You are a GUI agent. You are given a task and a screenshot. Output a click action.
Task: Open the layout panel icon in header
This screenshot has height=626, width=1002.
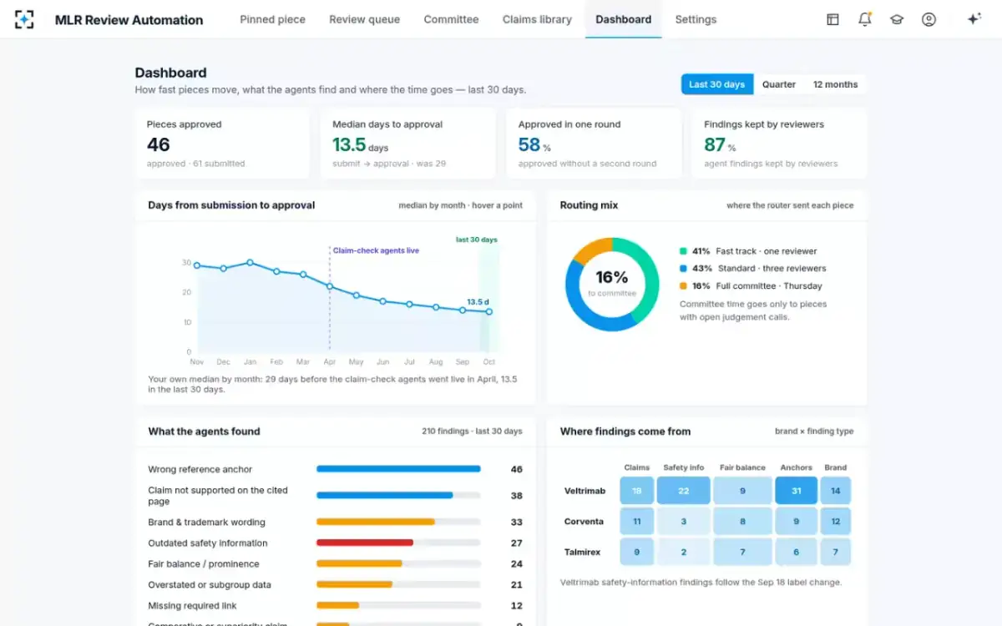click(832, 19)
